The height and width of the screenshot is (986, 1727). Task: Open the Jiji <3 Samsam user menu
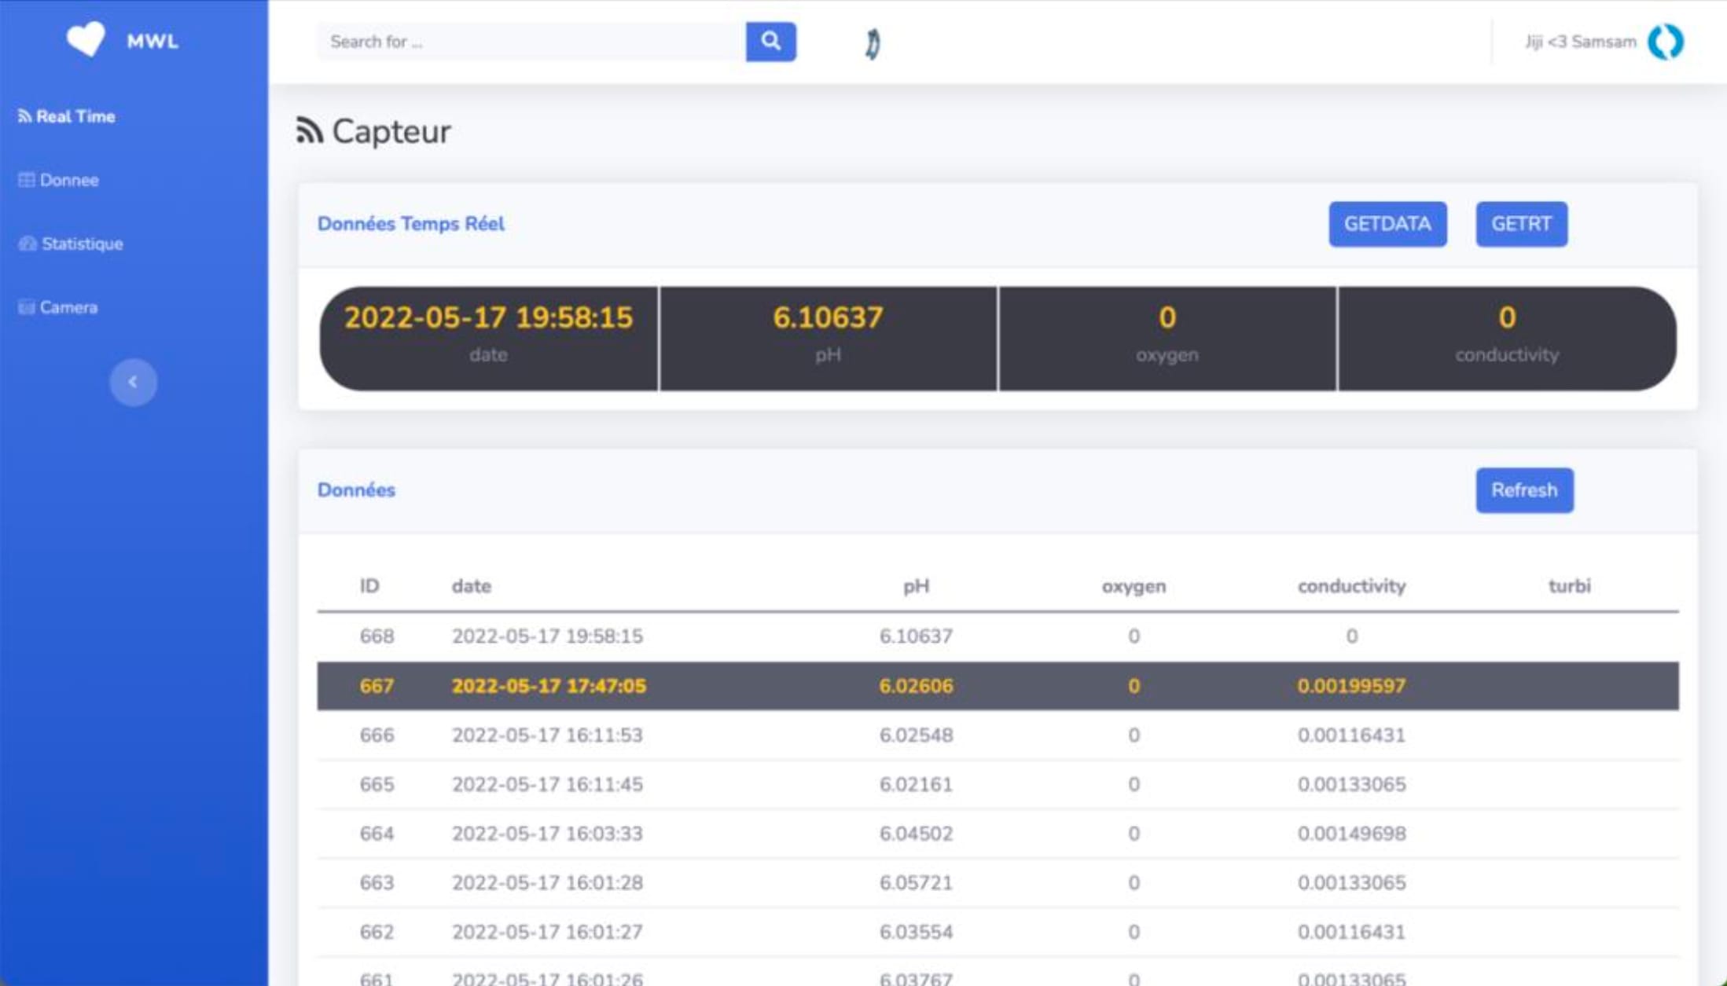pyautogui.click(x=1580, y=42)
